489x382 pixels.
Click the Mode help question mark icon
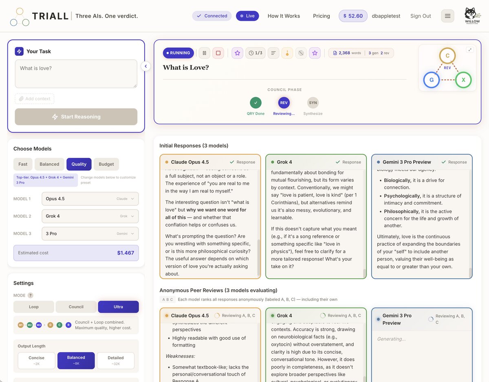(x=30, y=295)
